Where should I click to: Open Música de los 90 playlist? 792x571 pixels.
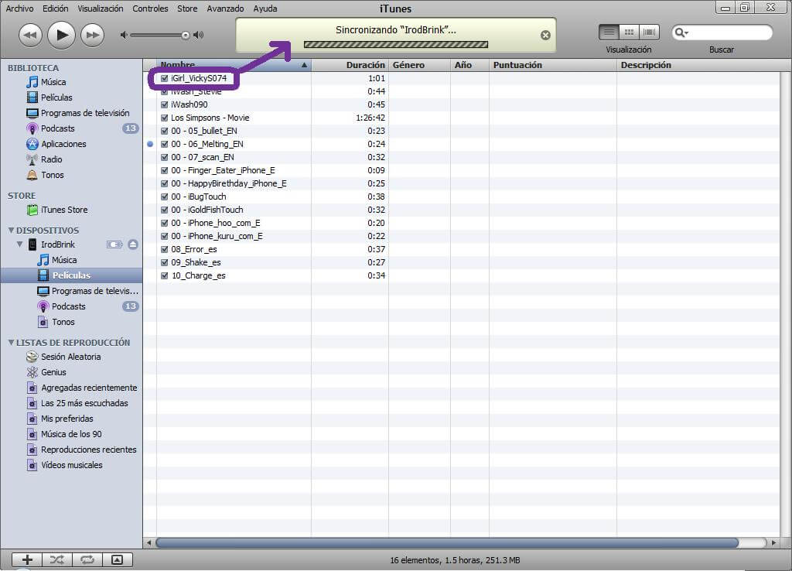(x=72, y=434)
